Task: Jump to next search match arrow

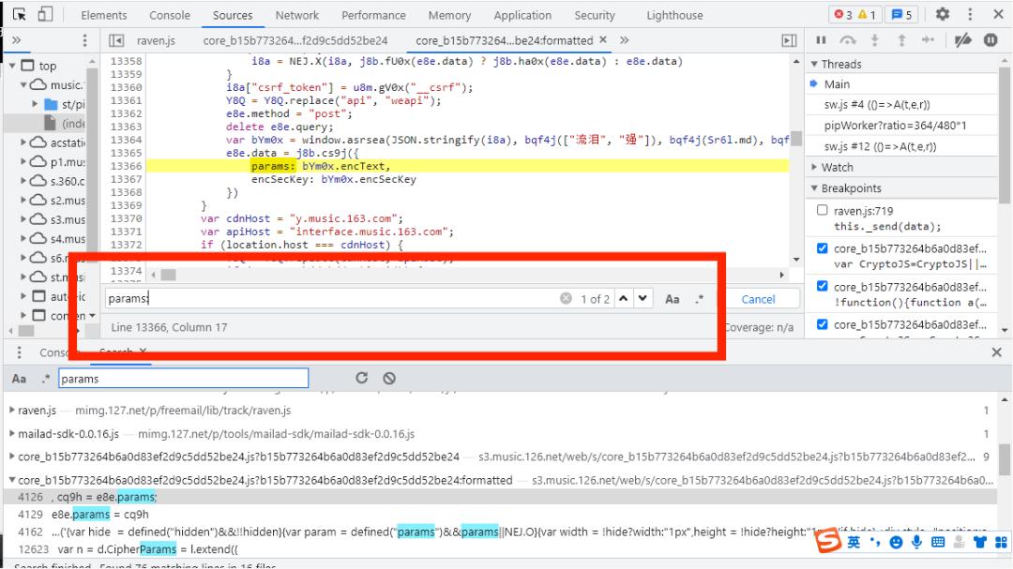Action: tap(643, 299)
